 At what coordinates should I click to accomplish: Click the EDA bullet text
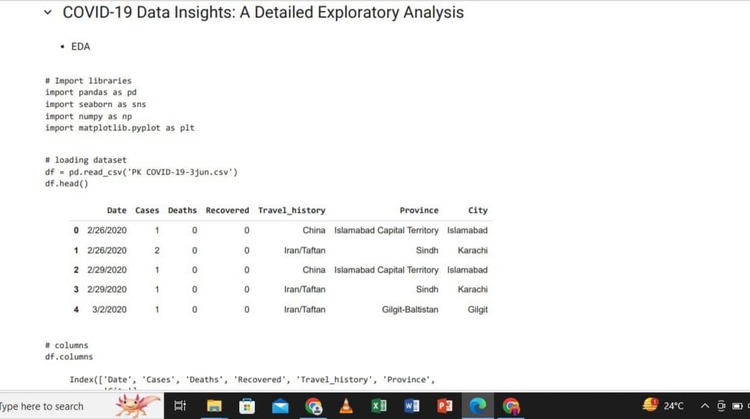pos(81,46)
